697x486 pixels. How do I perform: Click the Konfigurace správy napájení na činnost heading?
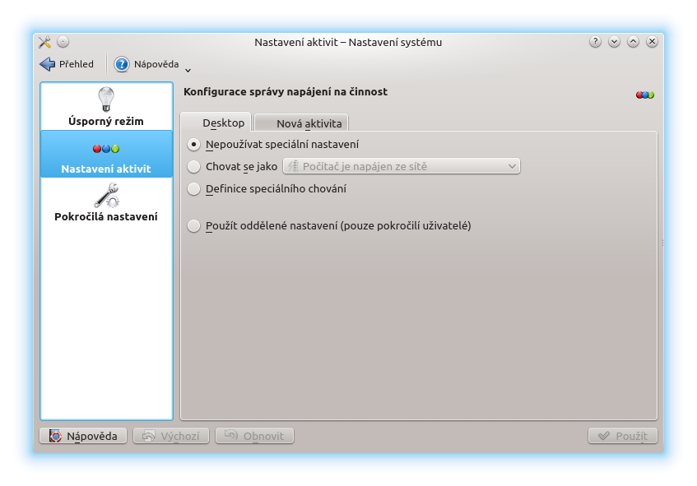click(x=286, y=92)
